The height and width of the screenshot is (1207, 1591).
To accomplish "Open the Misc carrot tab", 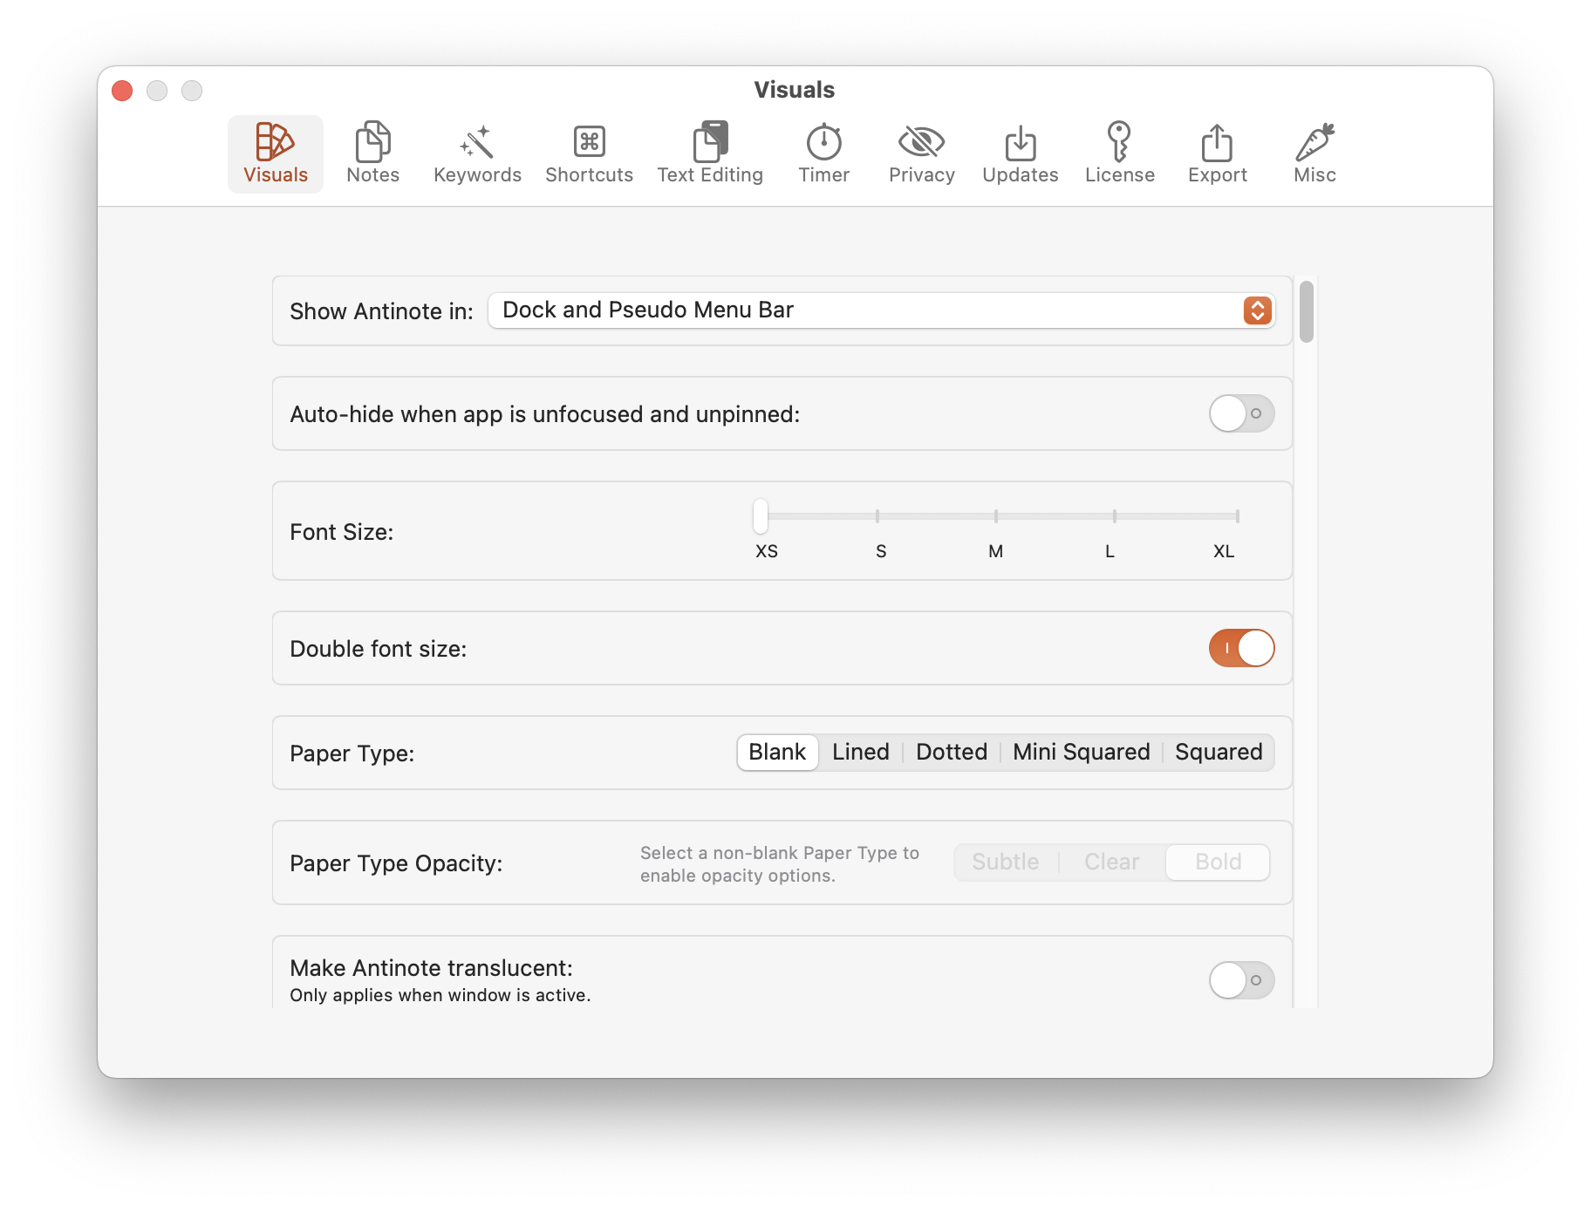I will coord(1314,154).
